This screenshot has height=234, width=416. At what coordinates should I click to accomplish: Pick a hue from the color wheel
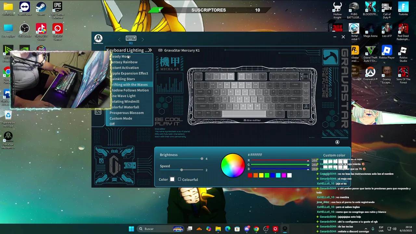coord(233,165)
